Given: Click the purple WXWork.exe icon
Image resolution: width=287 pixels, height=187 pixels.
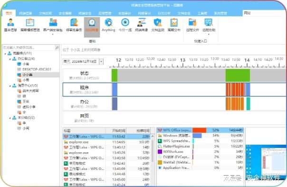Looking at the screenshot, I should [x=160, y=152].
